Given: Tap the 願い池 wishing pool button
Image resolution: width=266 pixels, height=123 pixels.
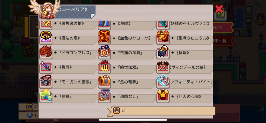Looking at the screenshot, I should [x=222, y=27].
